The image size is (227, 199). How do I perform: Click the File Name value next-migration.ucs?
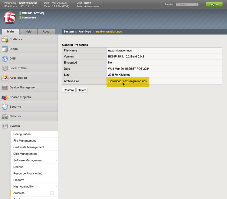click(x=120, y=51)
